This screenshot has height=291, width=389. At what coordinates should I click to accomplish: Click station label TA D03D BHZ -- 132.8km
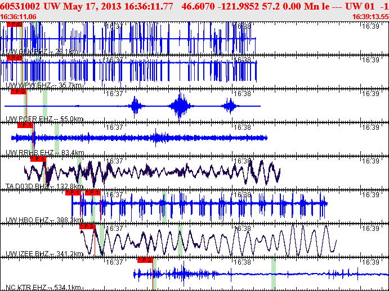click(44, 187)
